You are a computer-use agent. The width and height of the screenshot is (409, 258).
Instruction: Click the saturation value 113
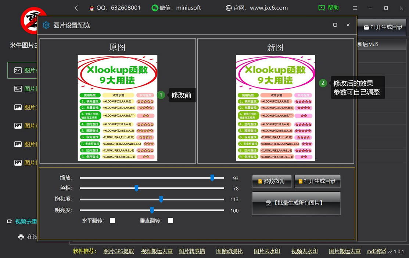(234, 199)
